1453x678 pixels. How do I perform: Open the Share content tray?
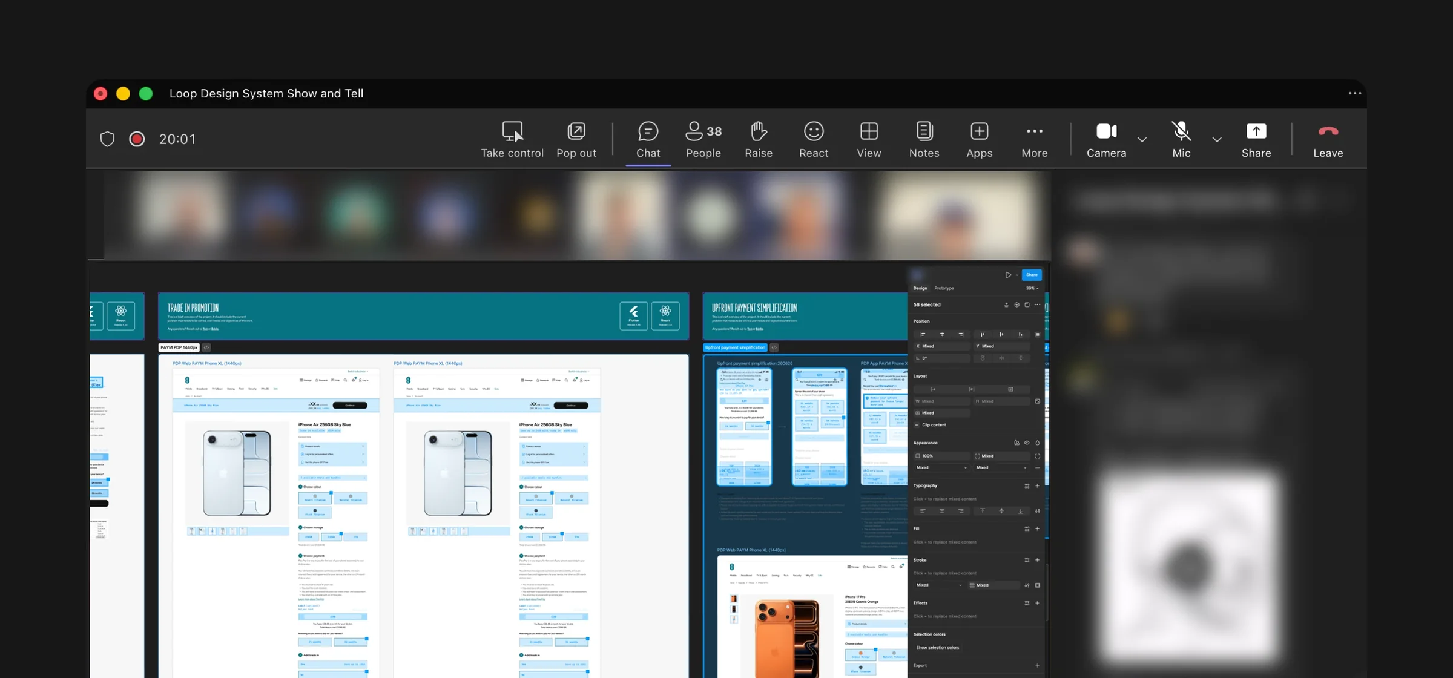(x=1256, y=140)
